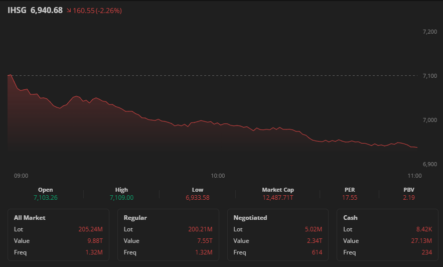
Task: Click the 6,900 y-axis label
Action: pos(430,164)
